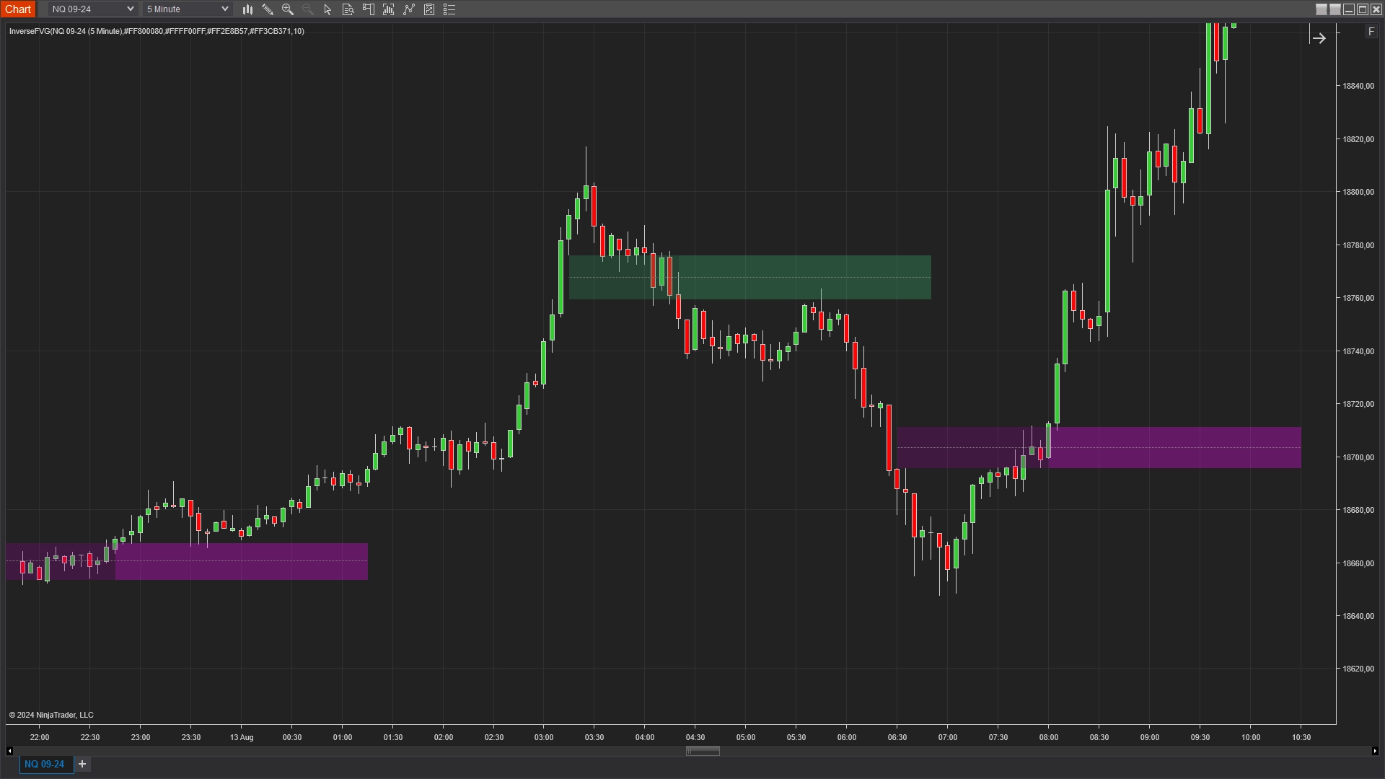
Task: Activate the zoom in magnifier tool
Action: tap(288, 9)
